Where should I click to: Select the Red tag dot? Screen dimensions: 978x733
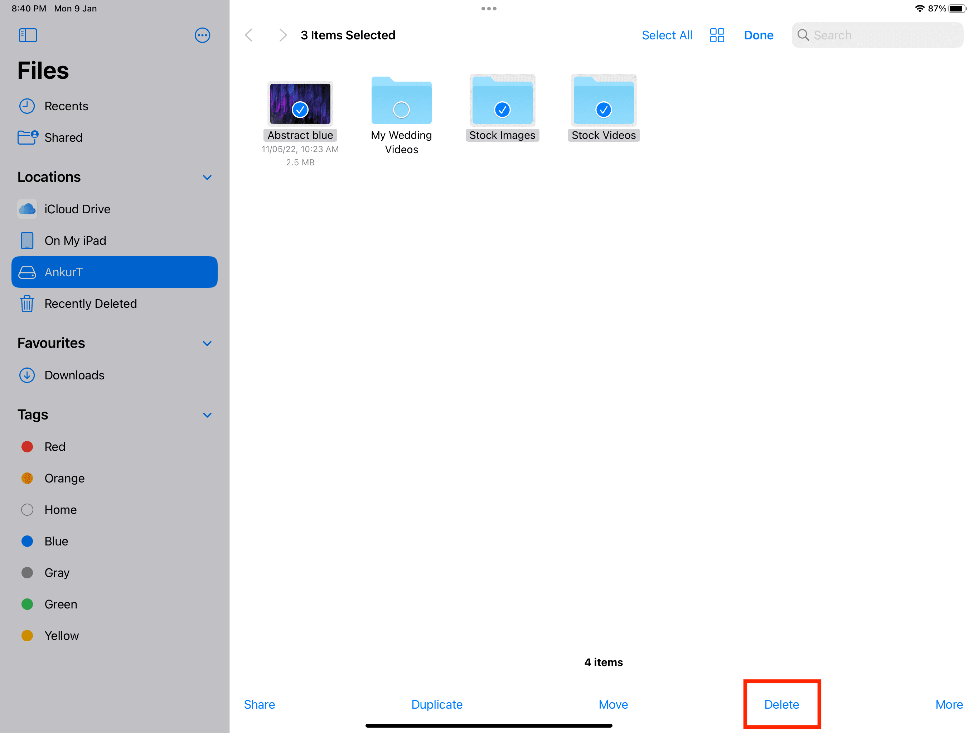27,447
